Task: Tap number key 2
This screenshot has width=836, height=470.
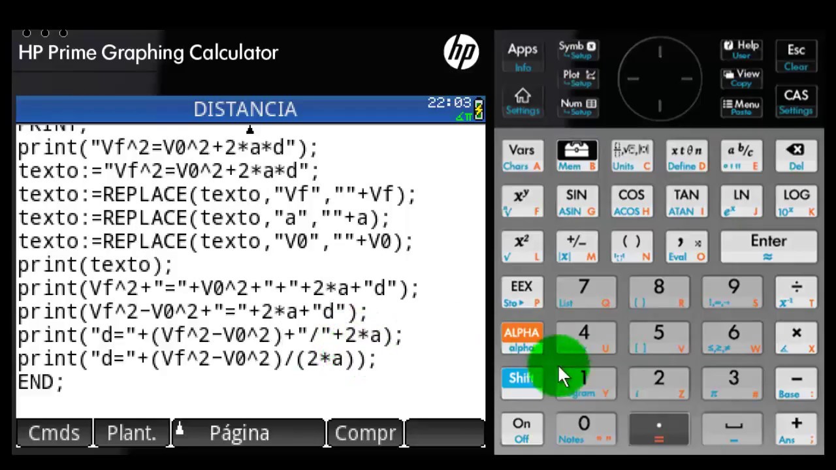Action: pyautogui.click(x=660, y=384)
